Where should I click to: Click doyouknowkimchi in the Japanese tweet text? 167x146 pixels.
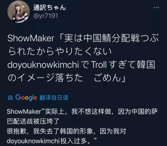pyautogui.click(x=43, y=65)
